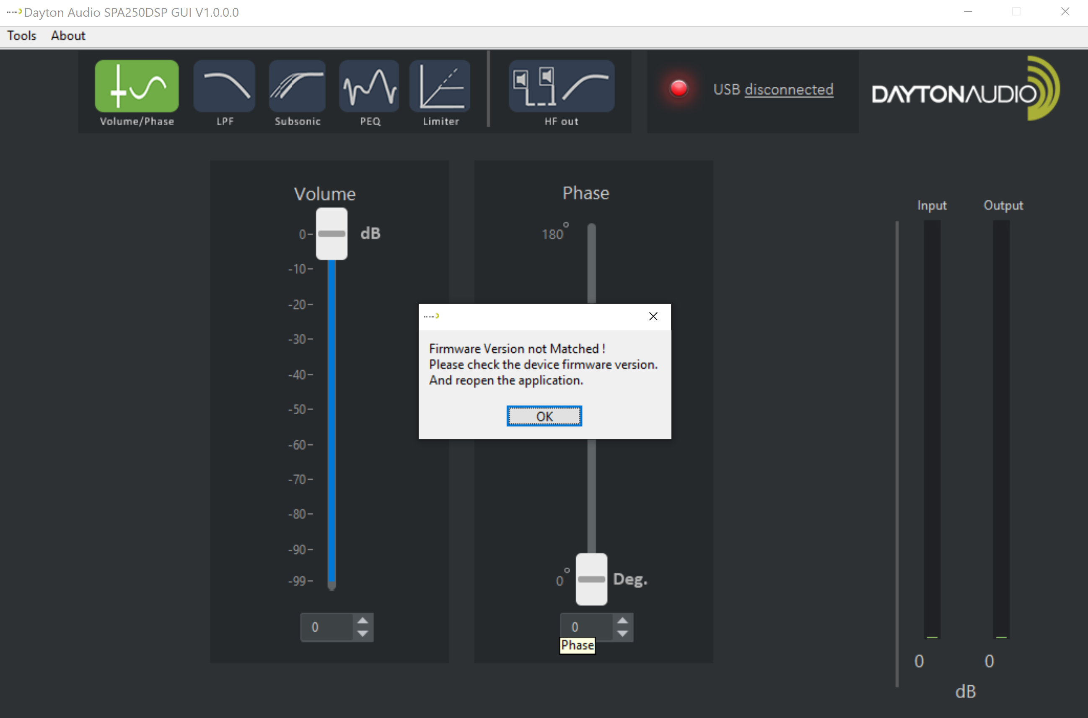Close the firmware warning dialog
This screenshot has width=1088, height=718.
[x=653, y=316]
